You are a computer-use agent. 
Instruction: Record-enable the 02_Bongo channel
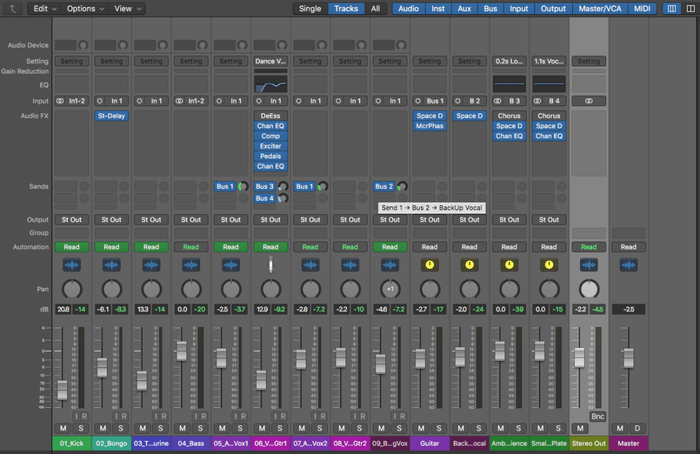pos(124,416)
